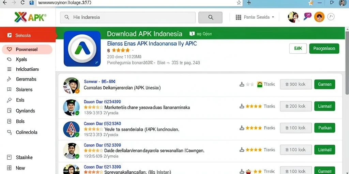Click the 'Lianhall' button in Dauon Dar row
The height and width of the screenshot is (174, 349).
tap(324, 106)
